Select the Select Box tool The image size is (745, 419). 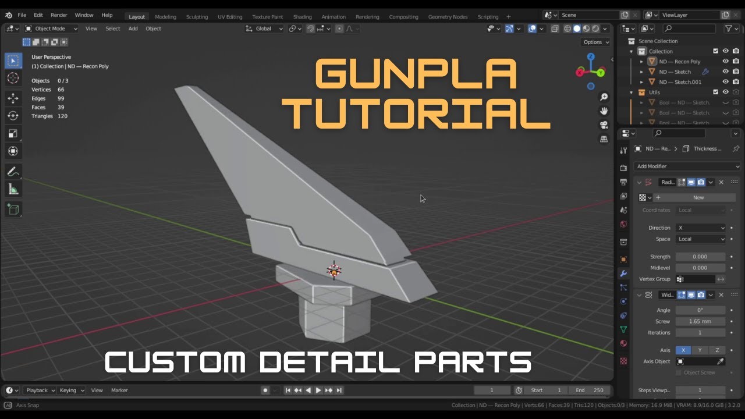click(x=13, y=61)
